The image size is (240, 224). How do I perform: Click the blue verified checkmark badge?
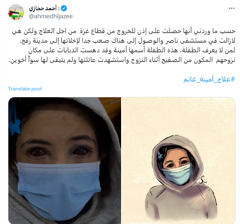coord(64,8)
